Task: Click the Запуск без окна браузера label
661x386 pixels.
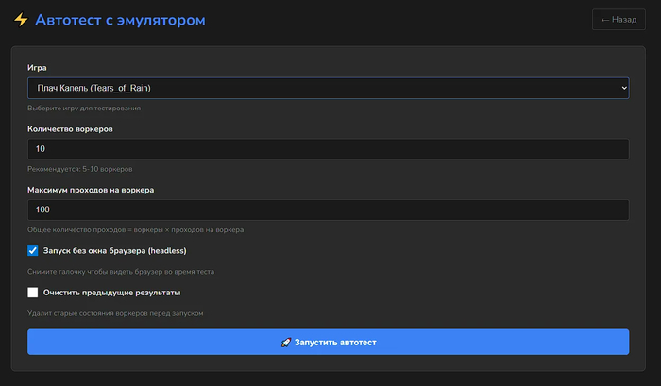Action: tap(114, 251)
